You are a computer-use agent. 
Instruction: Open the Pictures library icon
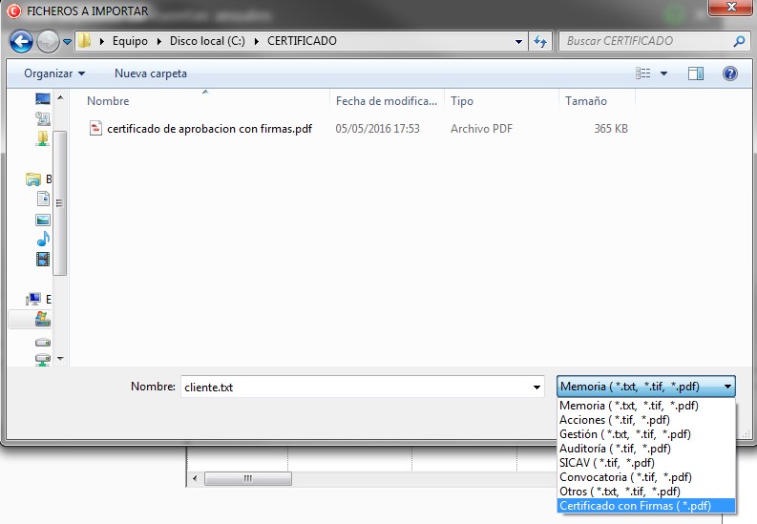(x=43, y=220)
